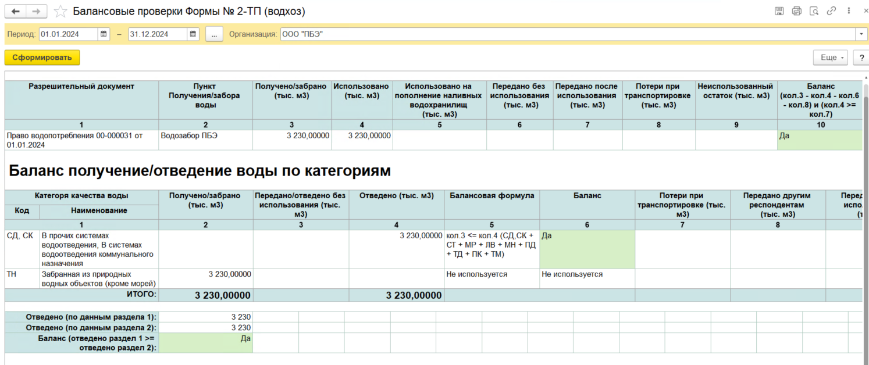Go back with the left arrow button
Viewport: 869px width, 365px height.
pos(16,11)
